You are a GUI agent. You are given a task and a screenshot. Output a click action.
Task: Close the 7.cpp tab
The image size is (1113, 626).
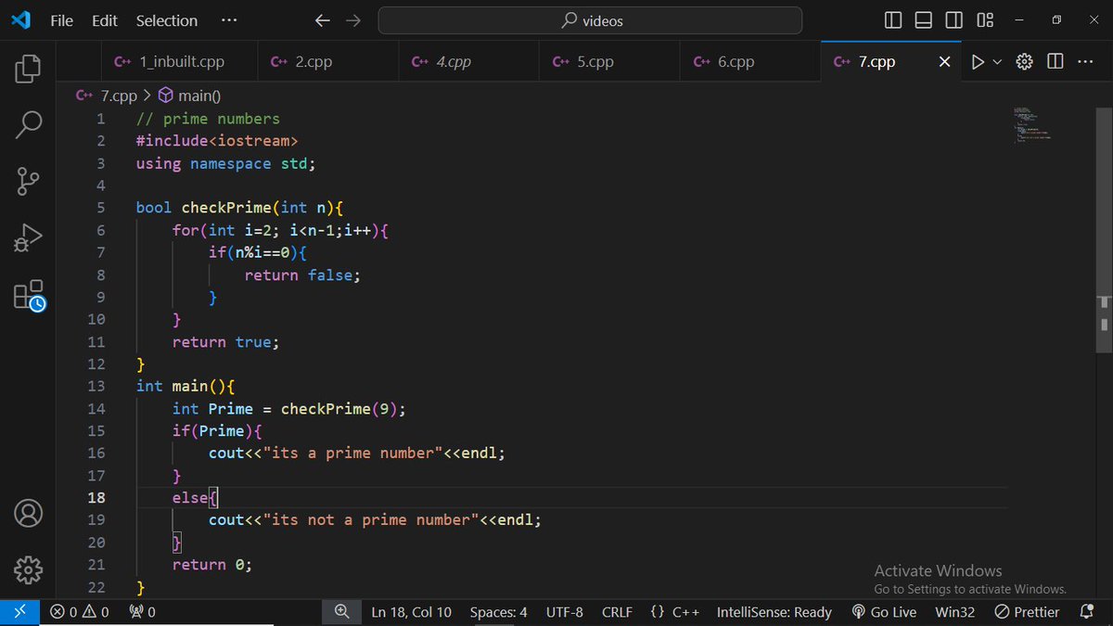[x=944, y=62]
